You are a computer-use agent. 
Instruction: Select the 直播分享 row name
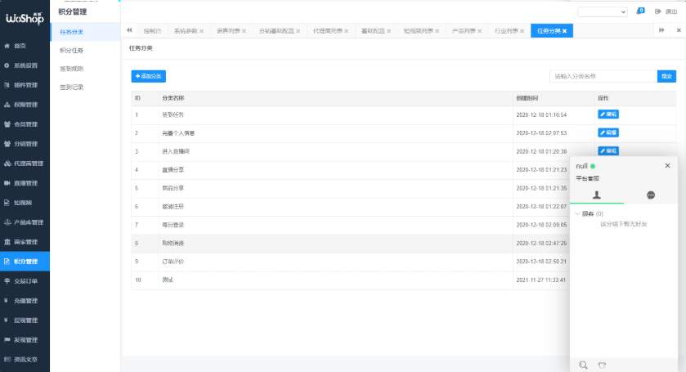point(173,170)
